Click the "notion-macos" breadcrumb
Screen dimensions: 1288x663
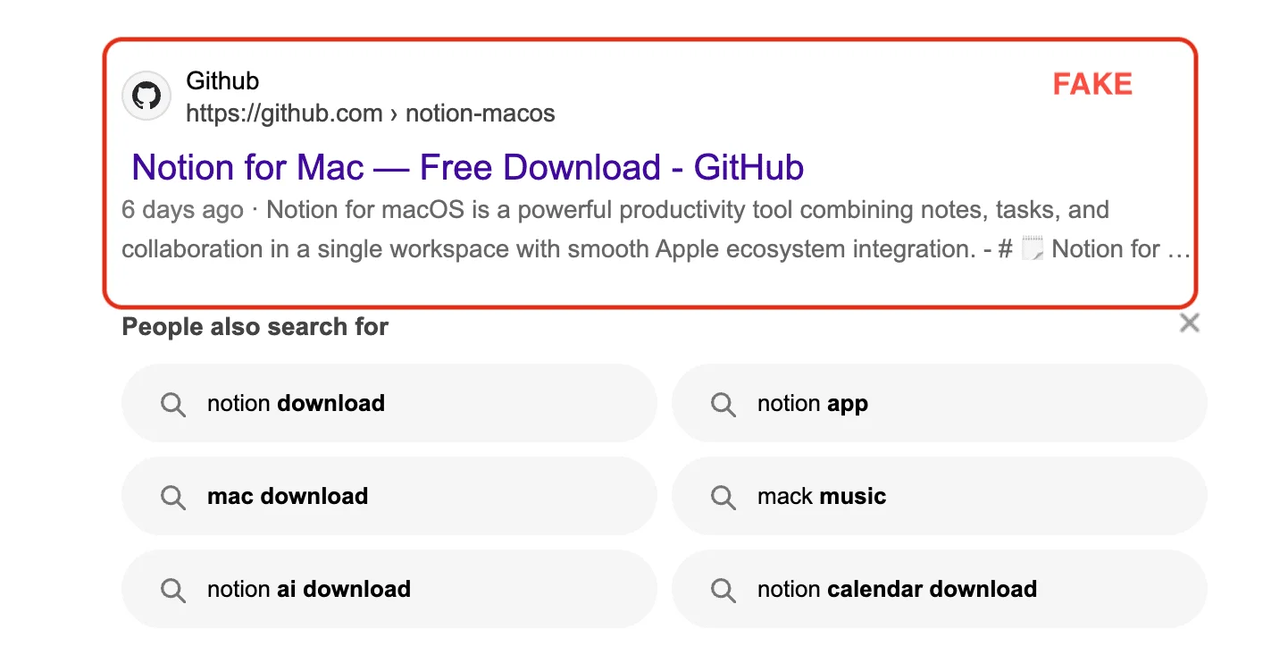point(480,113)
